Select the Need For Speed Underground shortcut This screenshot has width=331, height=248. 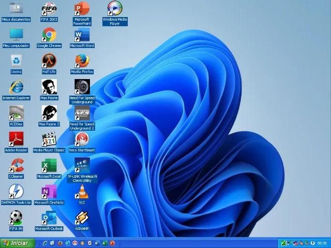pyautogui.click(x=82, y=92)
